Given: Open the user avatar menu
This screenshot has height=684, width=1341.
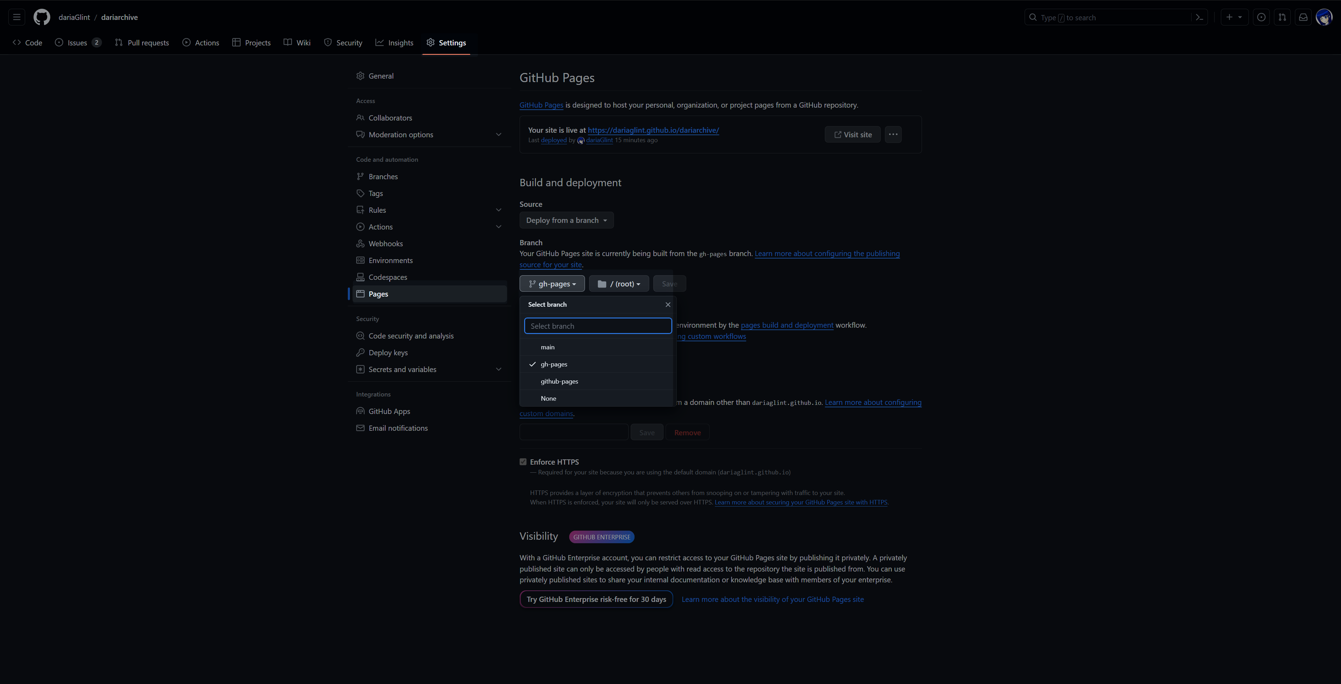Looking at the screenshot, I should 1324,17.
